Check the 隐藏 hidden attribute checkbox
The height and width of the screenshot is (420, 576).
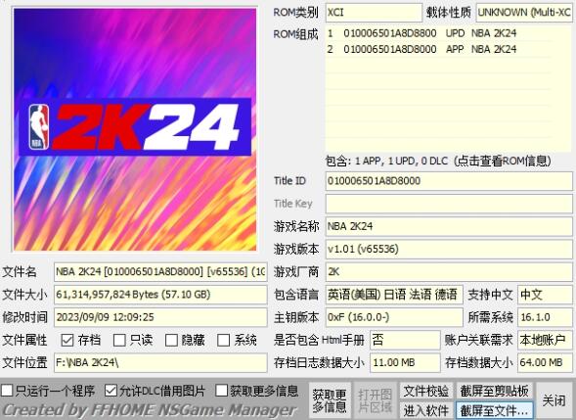pos(171,340)
